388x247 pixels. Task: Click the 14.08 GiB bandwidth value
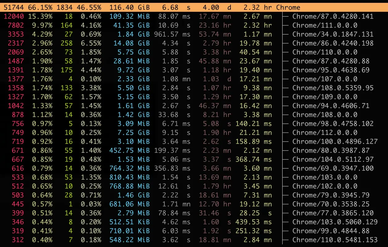pyautogui.click(x=132, y=43)
